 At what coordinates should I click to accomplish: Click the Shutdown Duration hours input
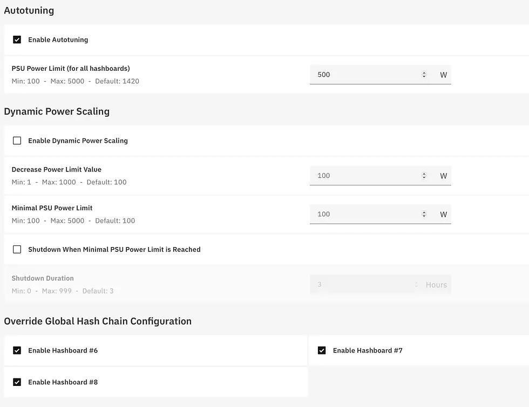click(362, 285)
